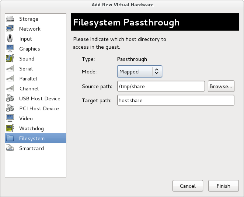
Task: Select the Sound card icon
Action: pyautogui.click(x=10, y=59)
